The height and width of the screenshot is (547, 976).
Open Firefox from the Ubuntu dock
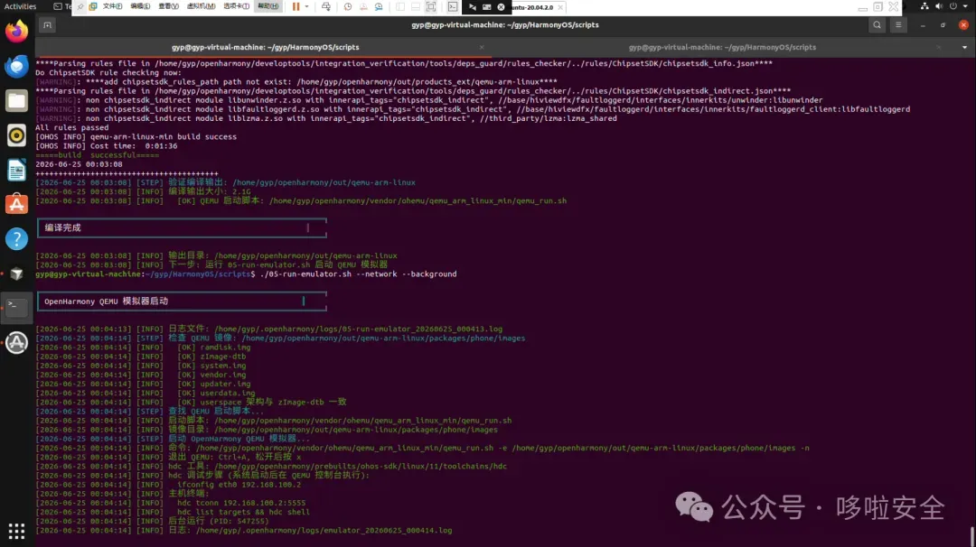pyautogui.click(x=17, y=31)
